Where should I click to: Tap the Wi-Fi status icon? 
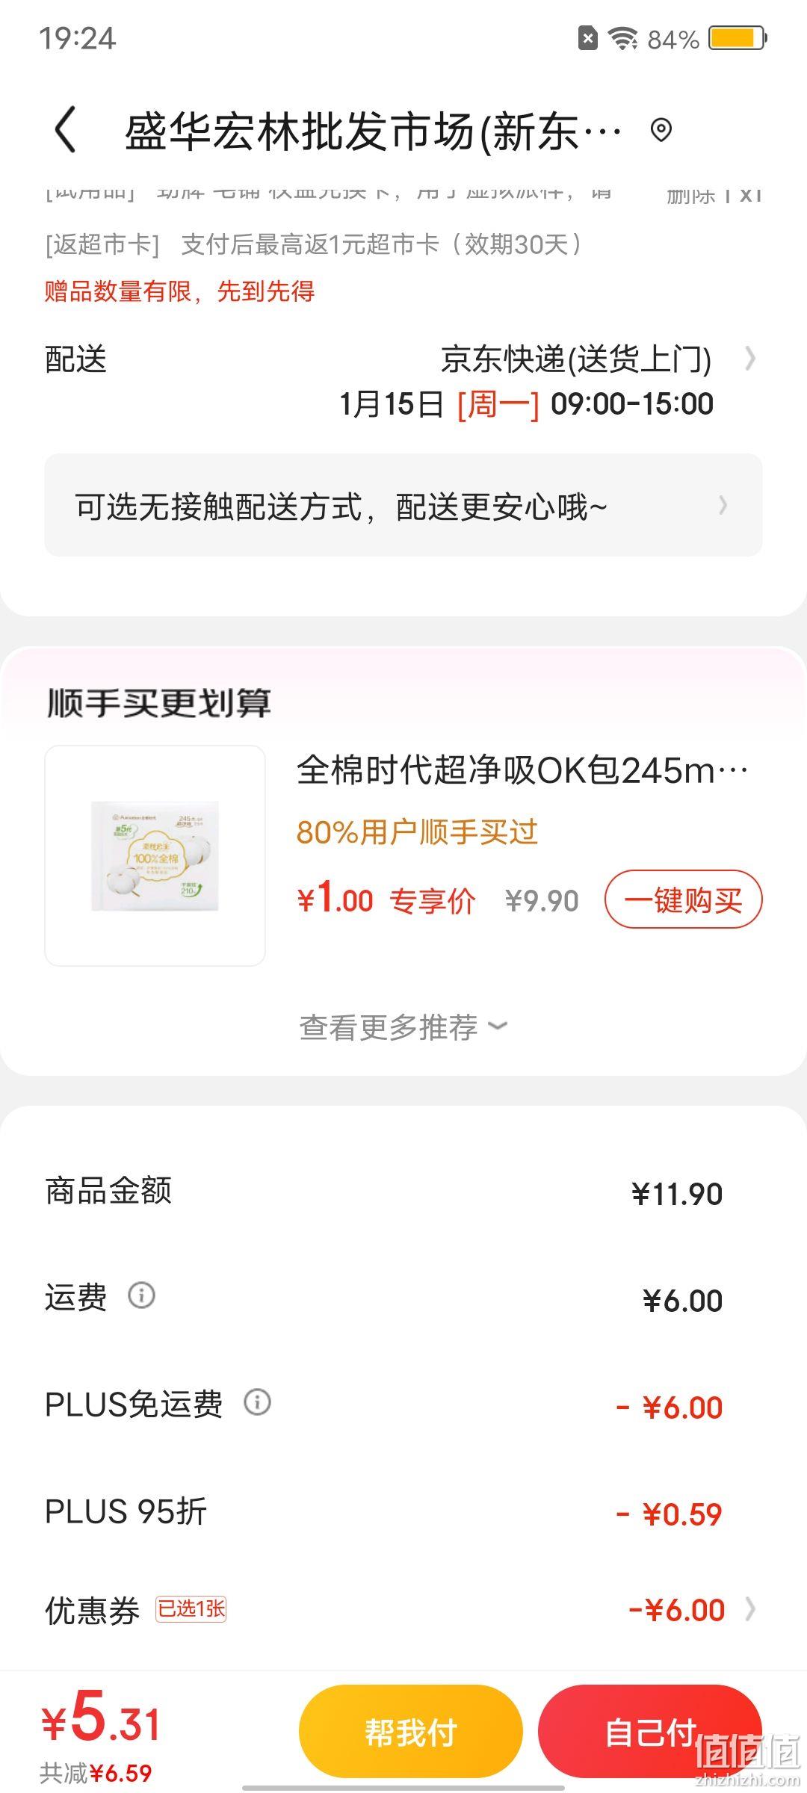click(x=622, y=38)
